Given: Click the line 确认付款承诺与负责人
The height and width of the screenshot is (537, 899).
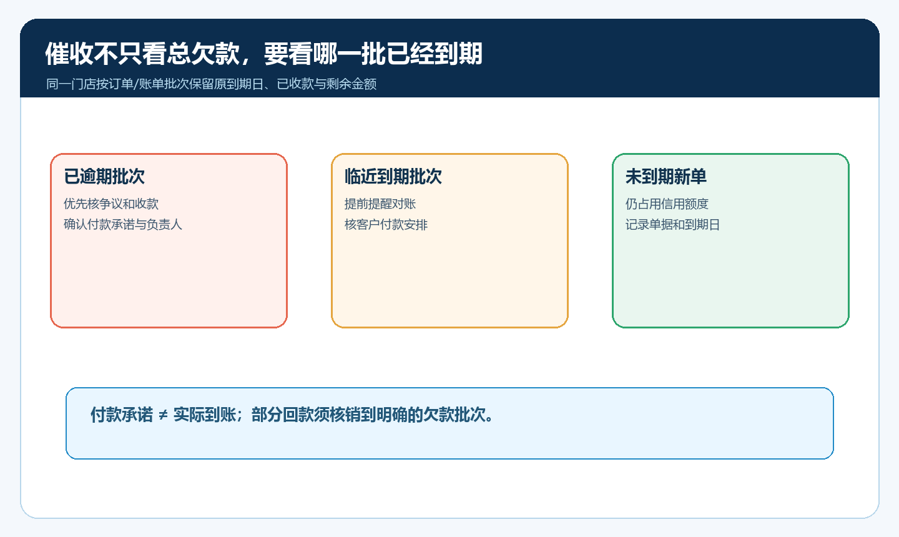Looking at the screenshot, I should (x=123, y=224).
